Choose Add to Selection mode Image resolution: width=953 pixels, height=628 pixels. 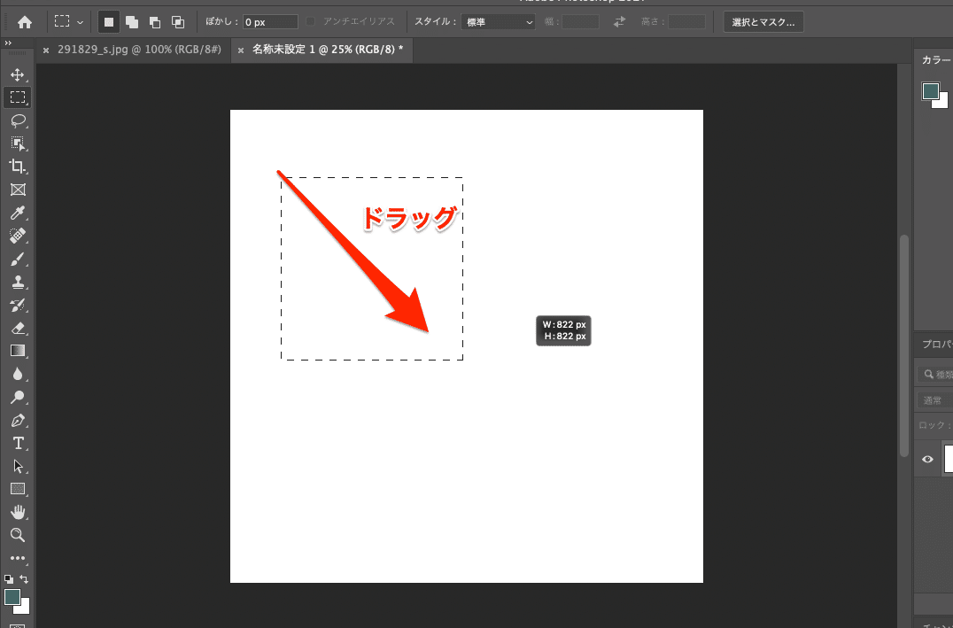(132, 22)
